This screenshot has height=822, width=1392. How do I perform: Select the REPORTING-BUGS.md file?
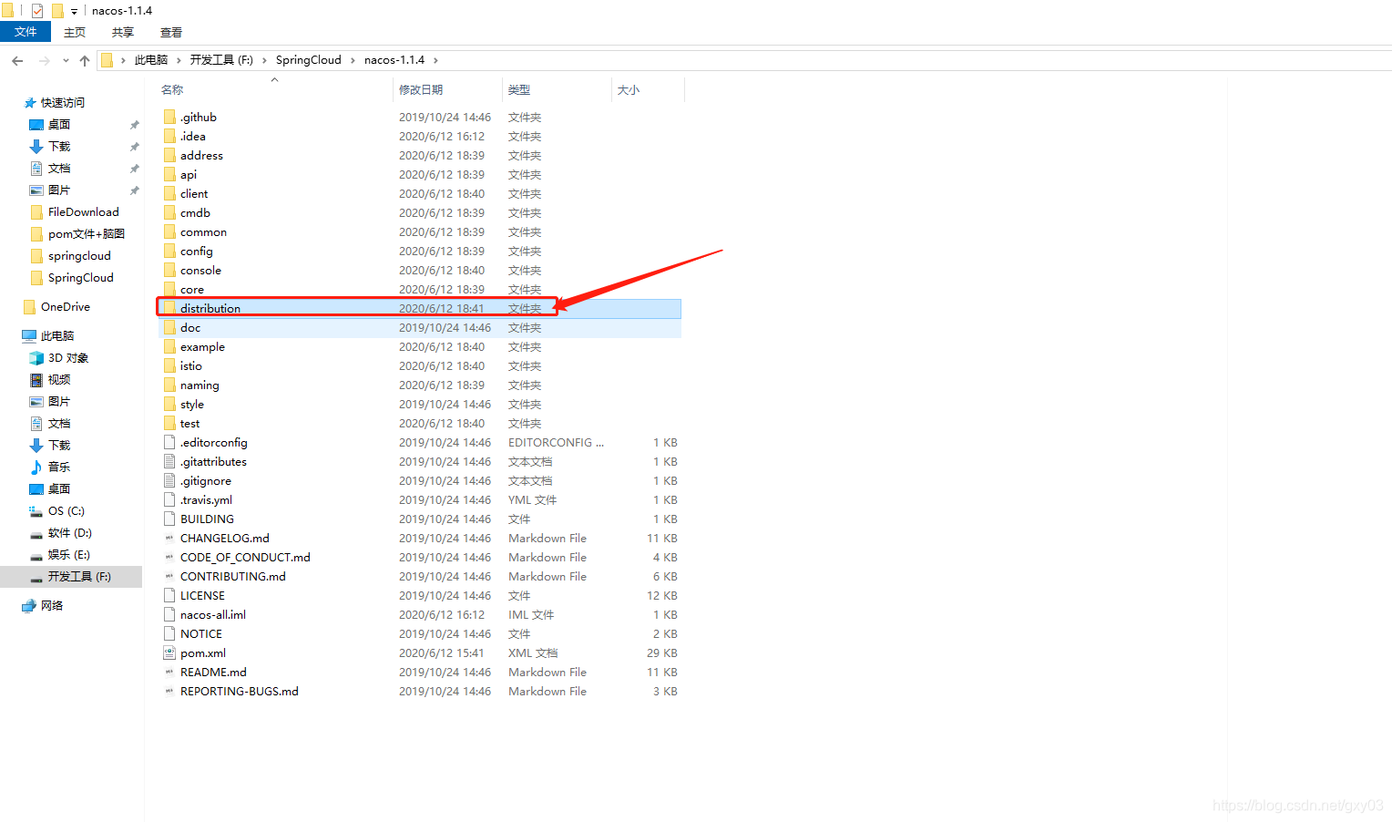(239, 692)
